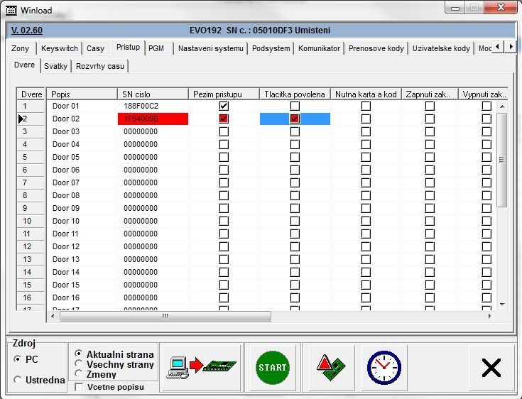Image resolution: width=522 pixels, height=399 pixels.
Task: Select the Vsechny strany radio option
Action: pos(78,364)
